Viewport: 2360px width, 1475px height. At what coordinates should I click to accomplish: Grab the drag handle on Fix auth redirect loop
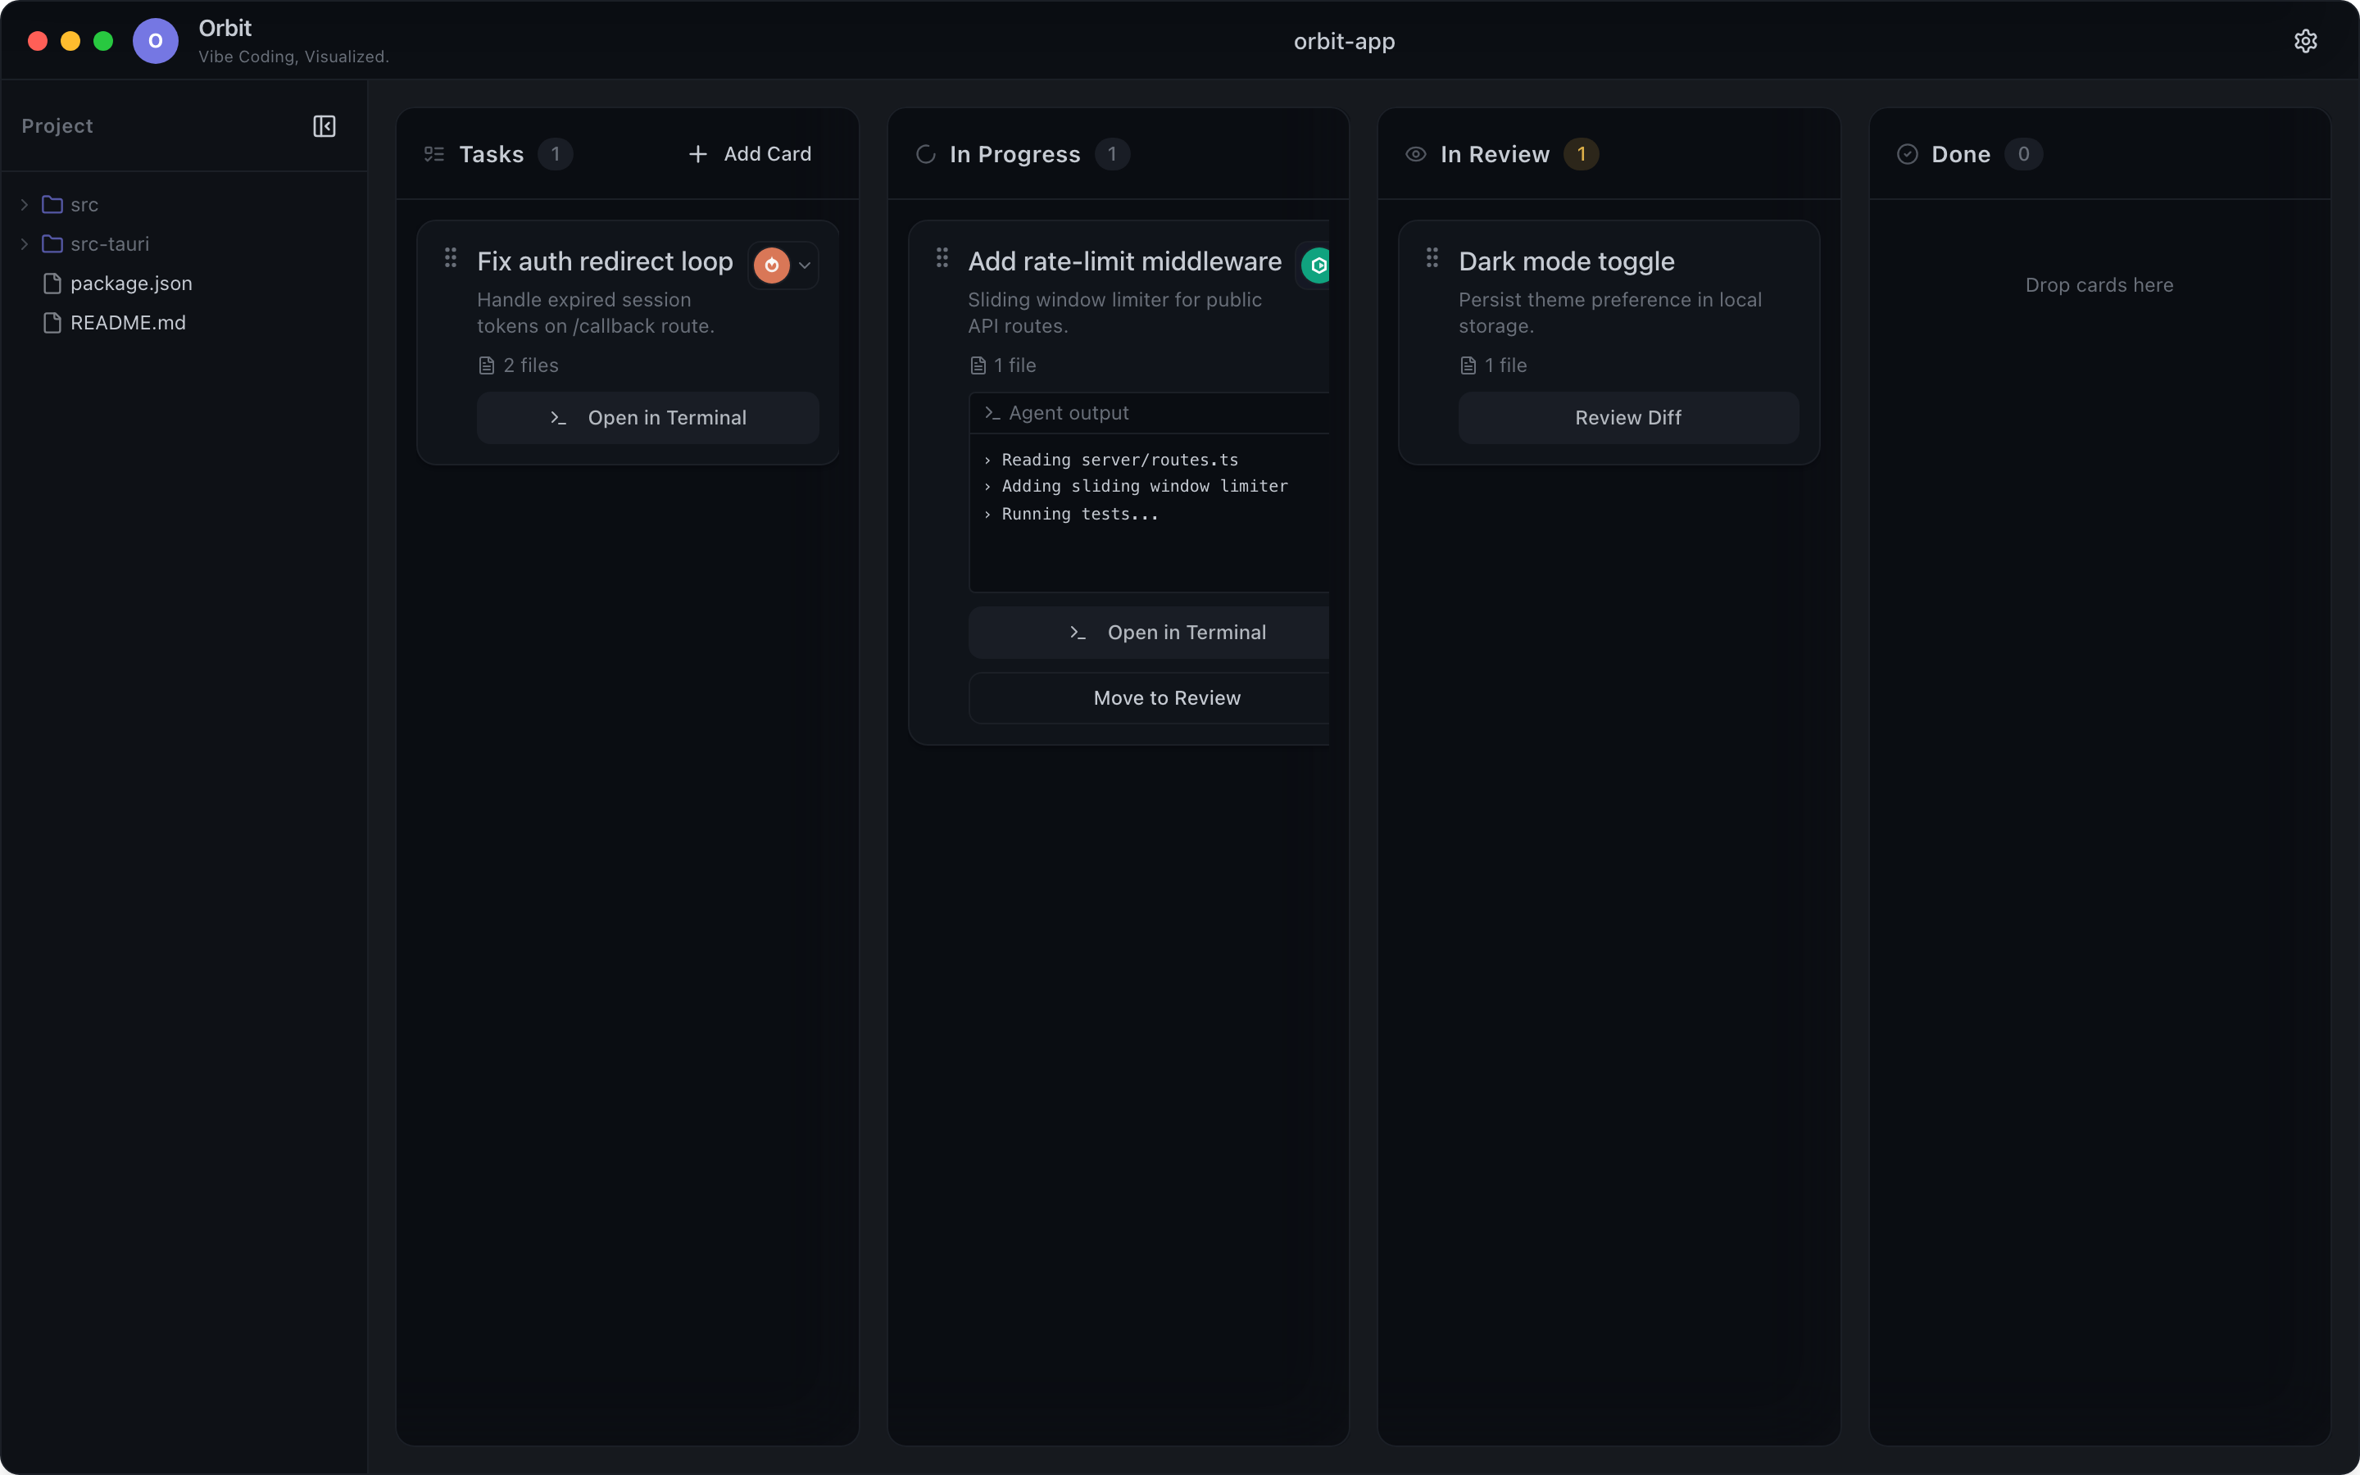(x=451, y=257)
